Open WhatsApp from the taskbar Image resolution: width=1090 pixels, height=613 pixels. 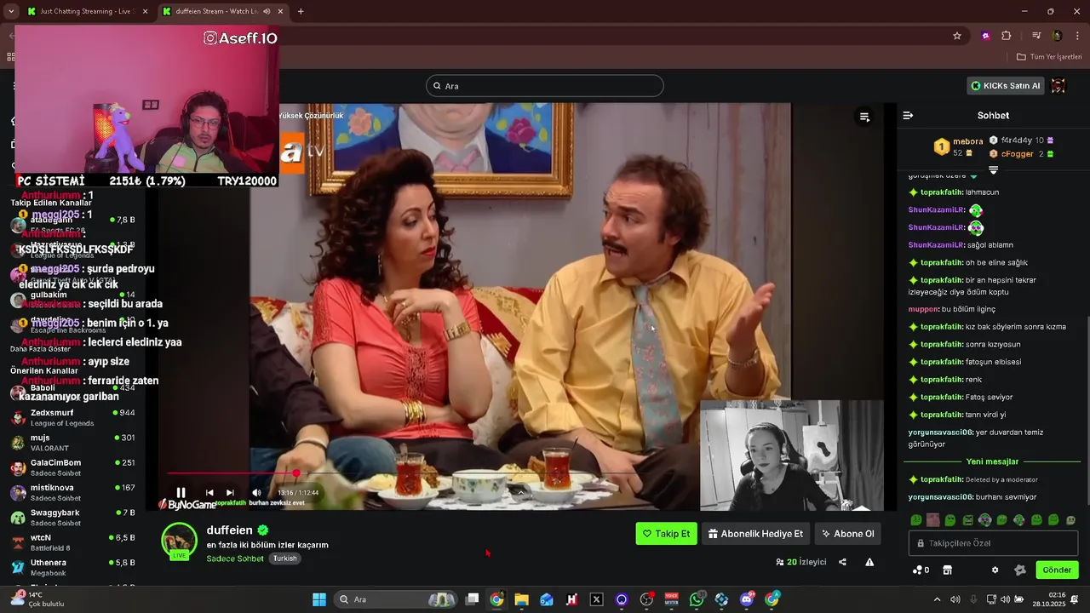[x=697, y=599]
